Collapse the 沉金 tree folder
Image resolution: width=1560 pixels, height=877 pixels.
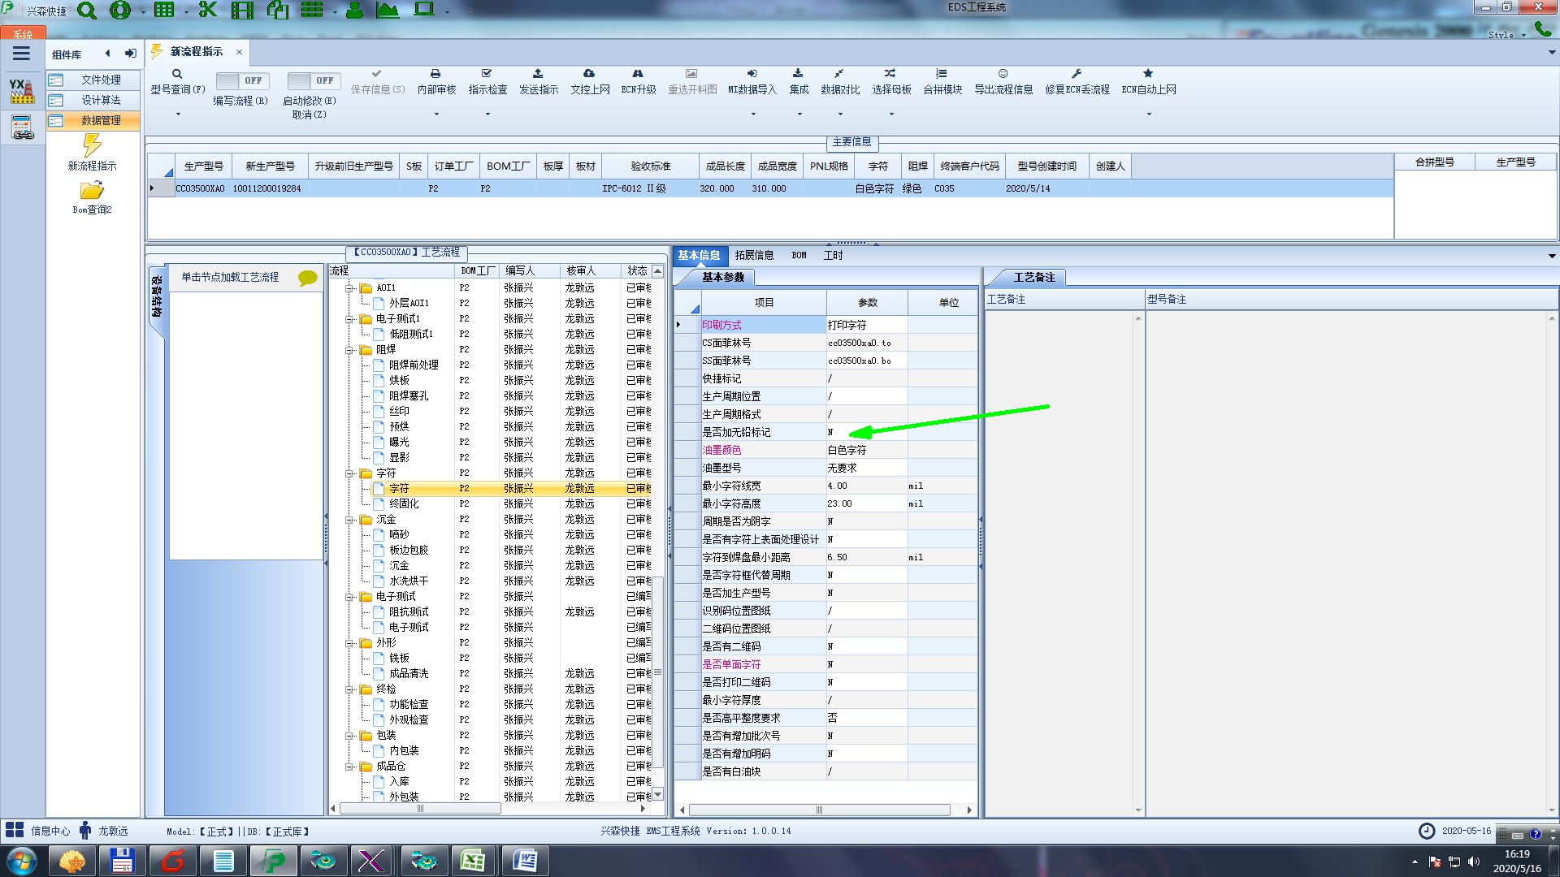[349, 520]
